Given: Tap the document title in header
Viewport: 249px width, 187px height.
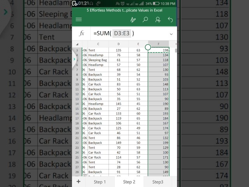Looking at the screenshot, I should (x=124, y=11).
